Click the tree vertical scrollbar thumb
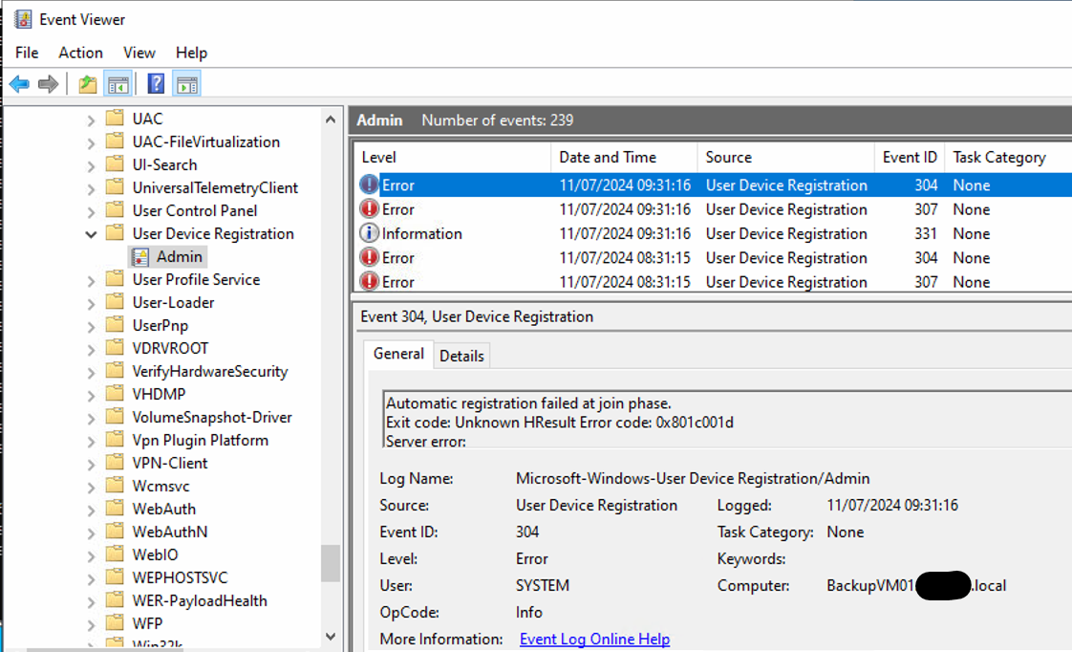Screen dimensions: 1072x652 coord(331,563)
